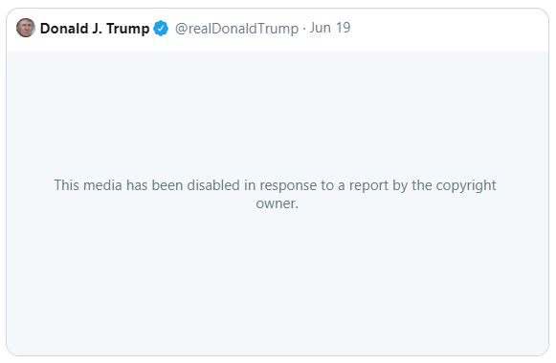Click the dot separator before Jun 19
Screen dimensions: 556x363
(304, 29)
